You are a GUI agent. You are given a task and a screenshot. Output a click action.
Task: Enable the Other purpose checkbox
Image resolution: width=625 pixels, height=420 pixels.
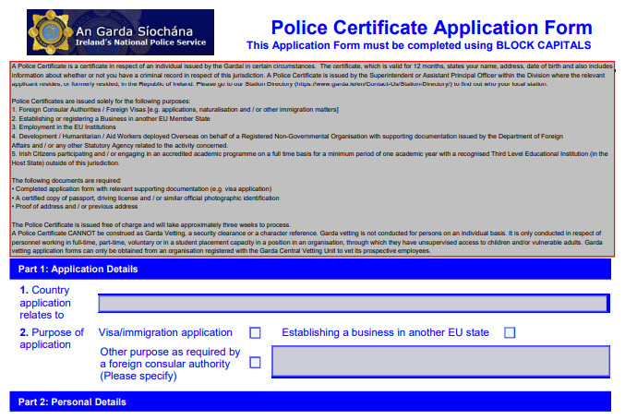click(x=256, y=363)
